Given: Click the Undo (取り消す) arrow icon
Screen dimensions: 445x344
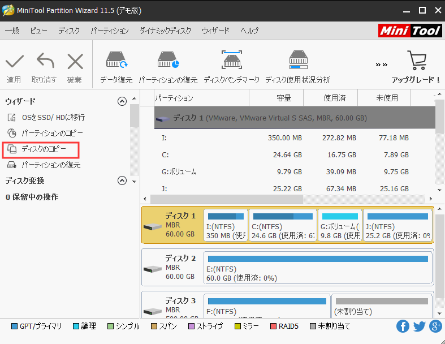Looking at the screenshot, I should [45, 61].
